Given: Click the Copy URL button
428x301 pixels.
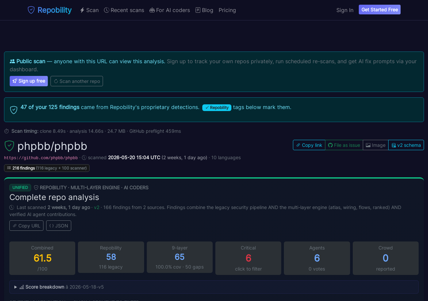Looking at the screenshot, I should [26, 226].
